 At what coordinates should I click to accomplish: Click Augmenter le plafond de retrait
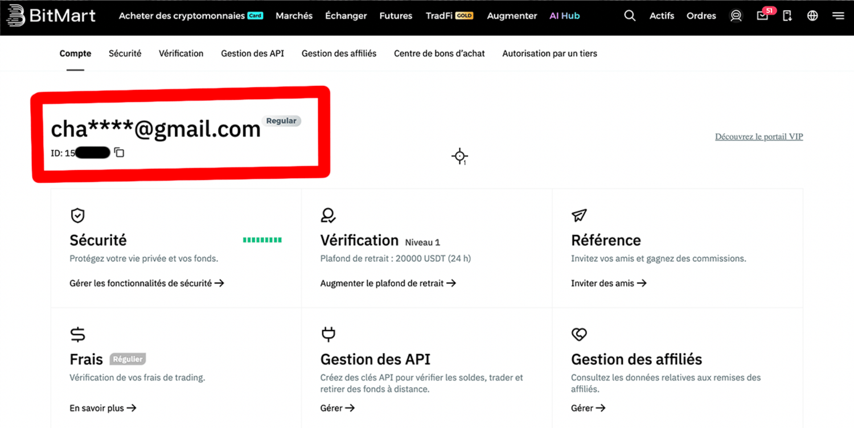coord(388,283)
